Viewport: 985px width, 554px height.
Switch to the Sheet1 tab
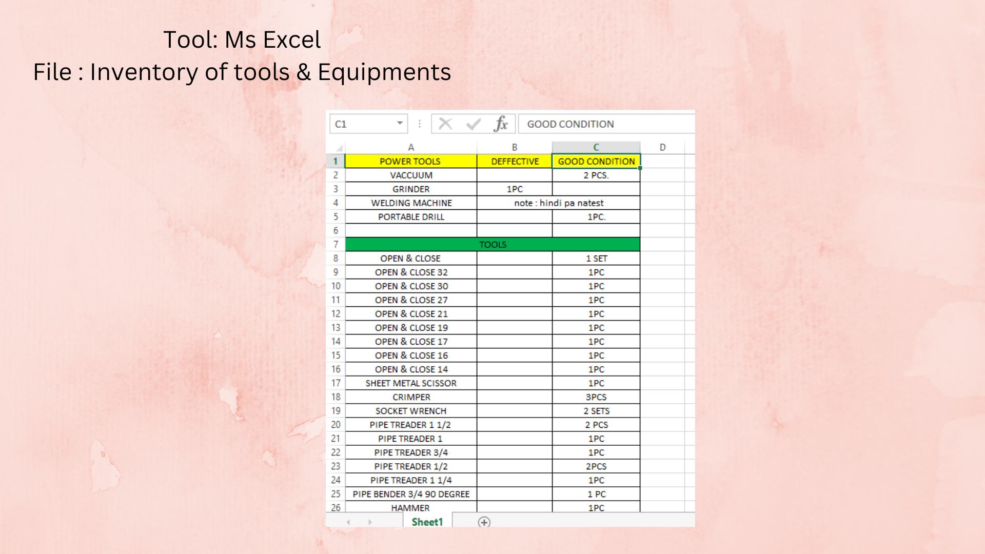point(427,522)
